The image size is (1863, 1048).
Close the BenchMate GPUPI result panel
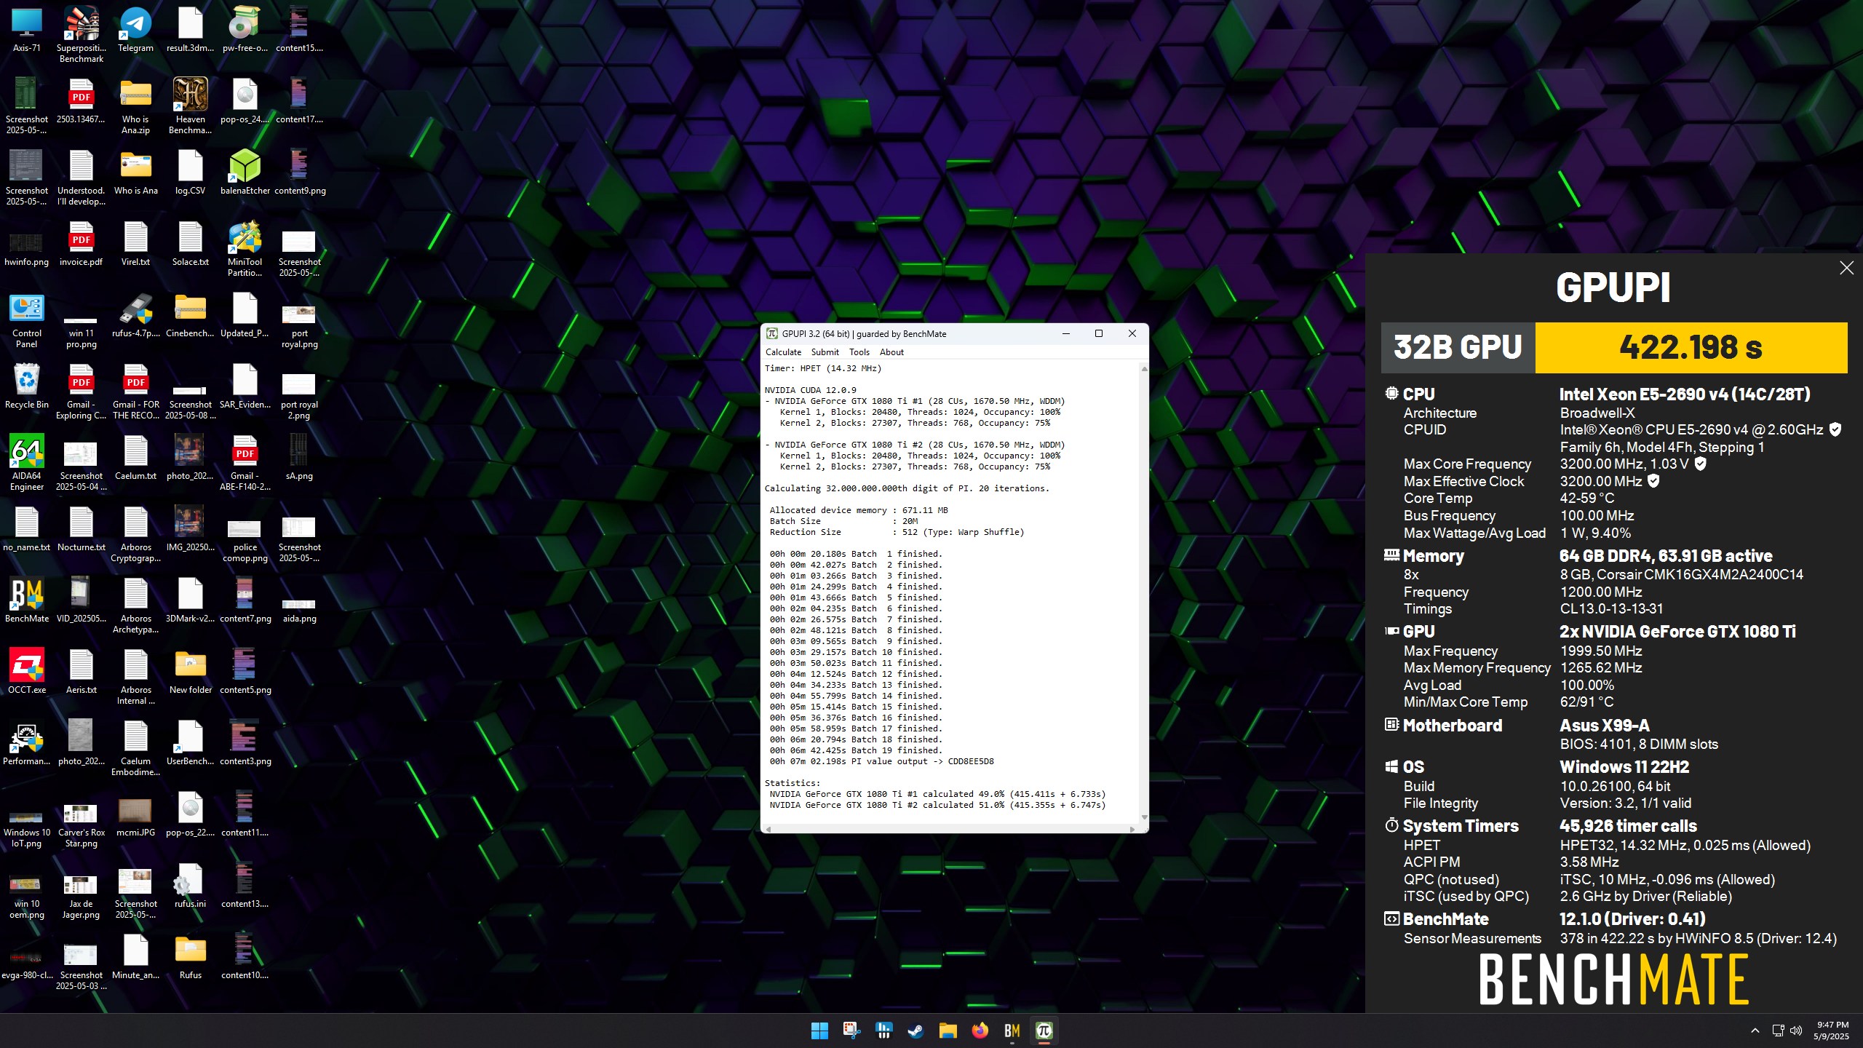tap(1846, 268)
